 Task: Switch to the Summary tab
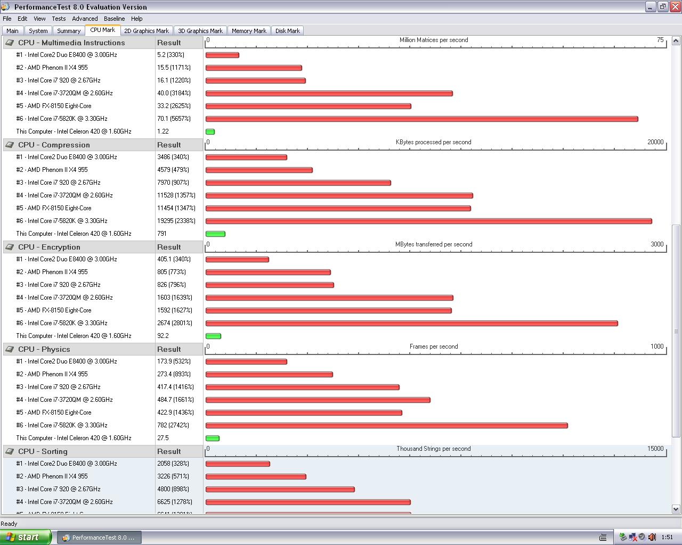69,31
